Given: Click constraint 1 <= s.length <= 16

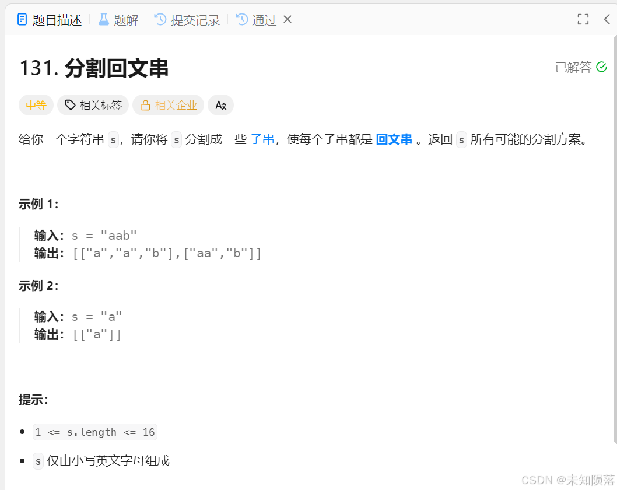Looking at the screenshot, I should (x=95, y=432).
